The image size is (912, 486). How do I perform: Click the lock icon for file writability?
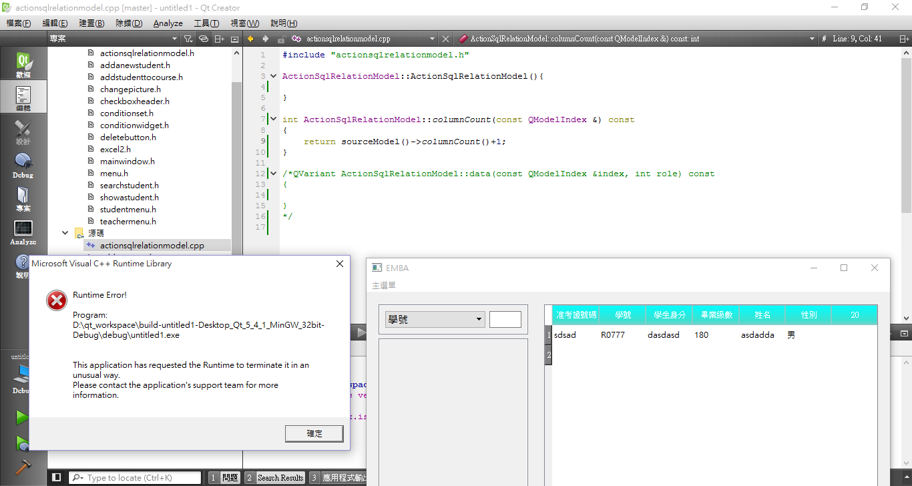[x=281, y=39]
